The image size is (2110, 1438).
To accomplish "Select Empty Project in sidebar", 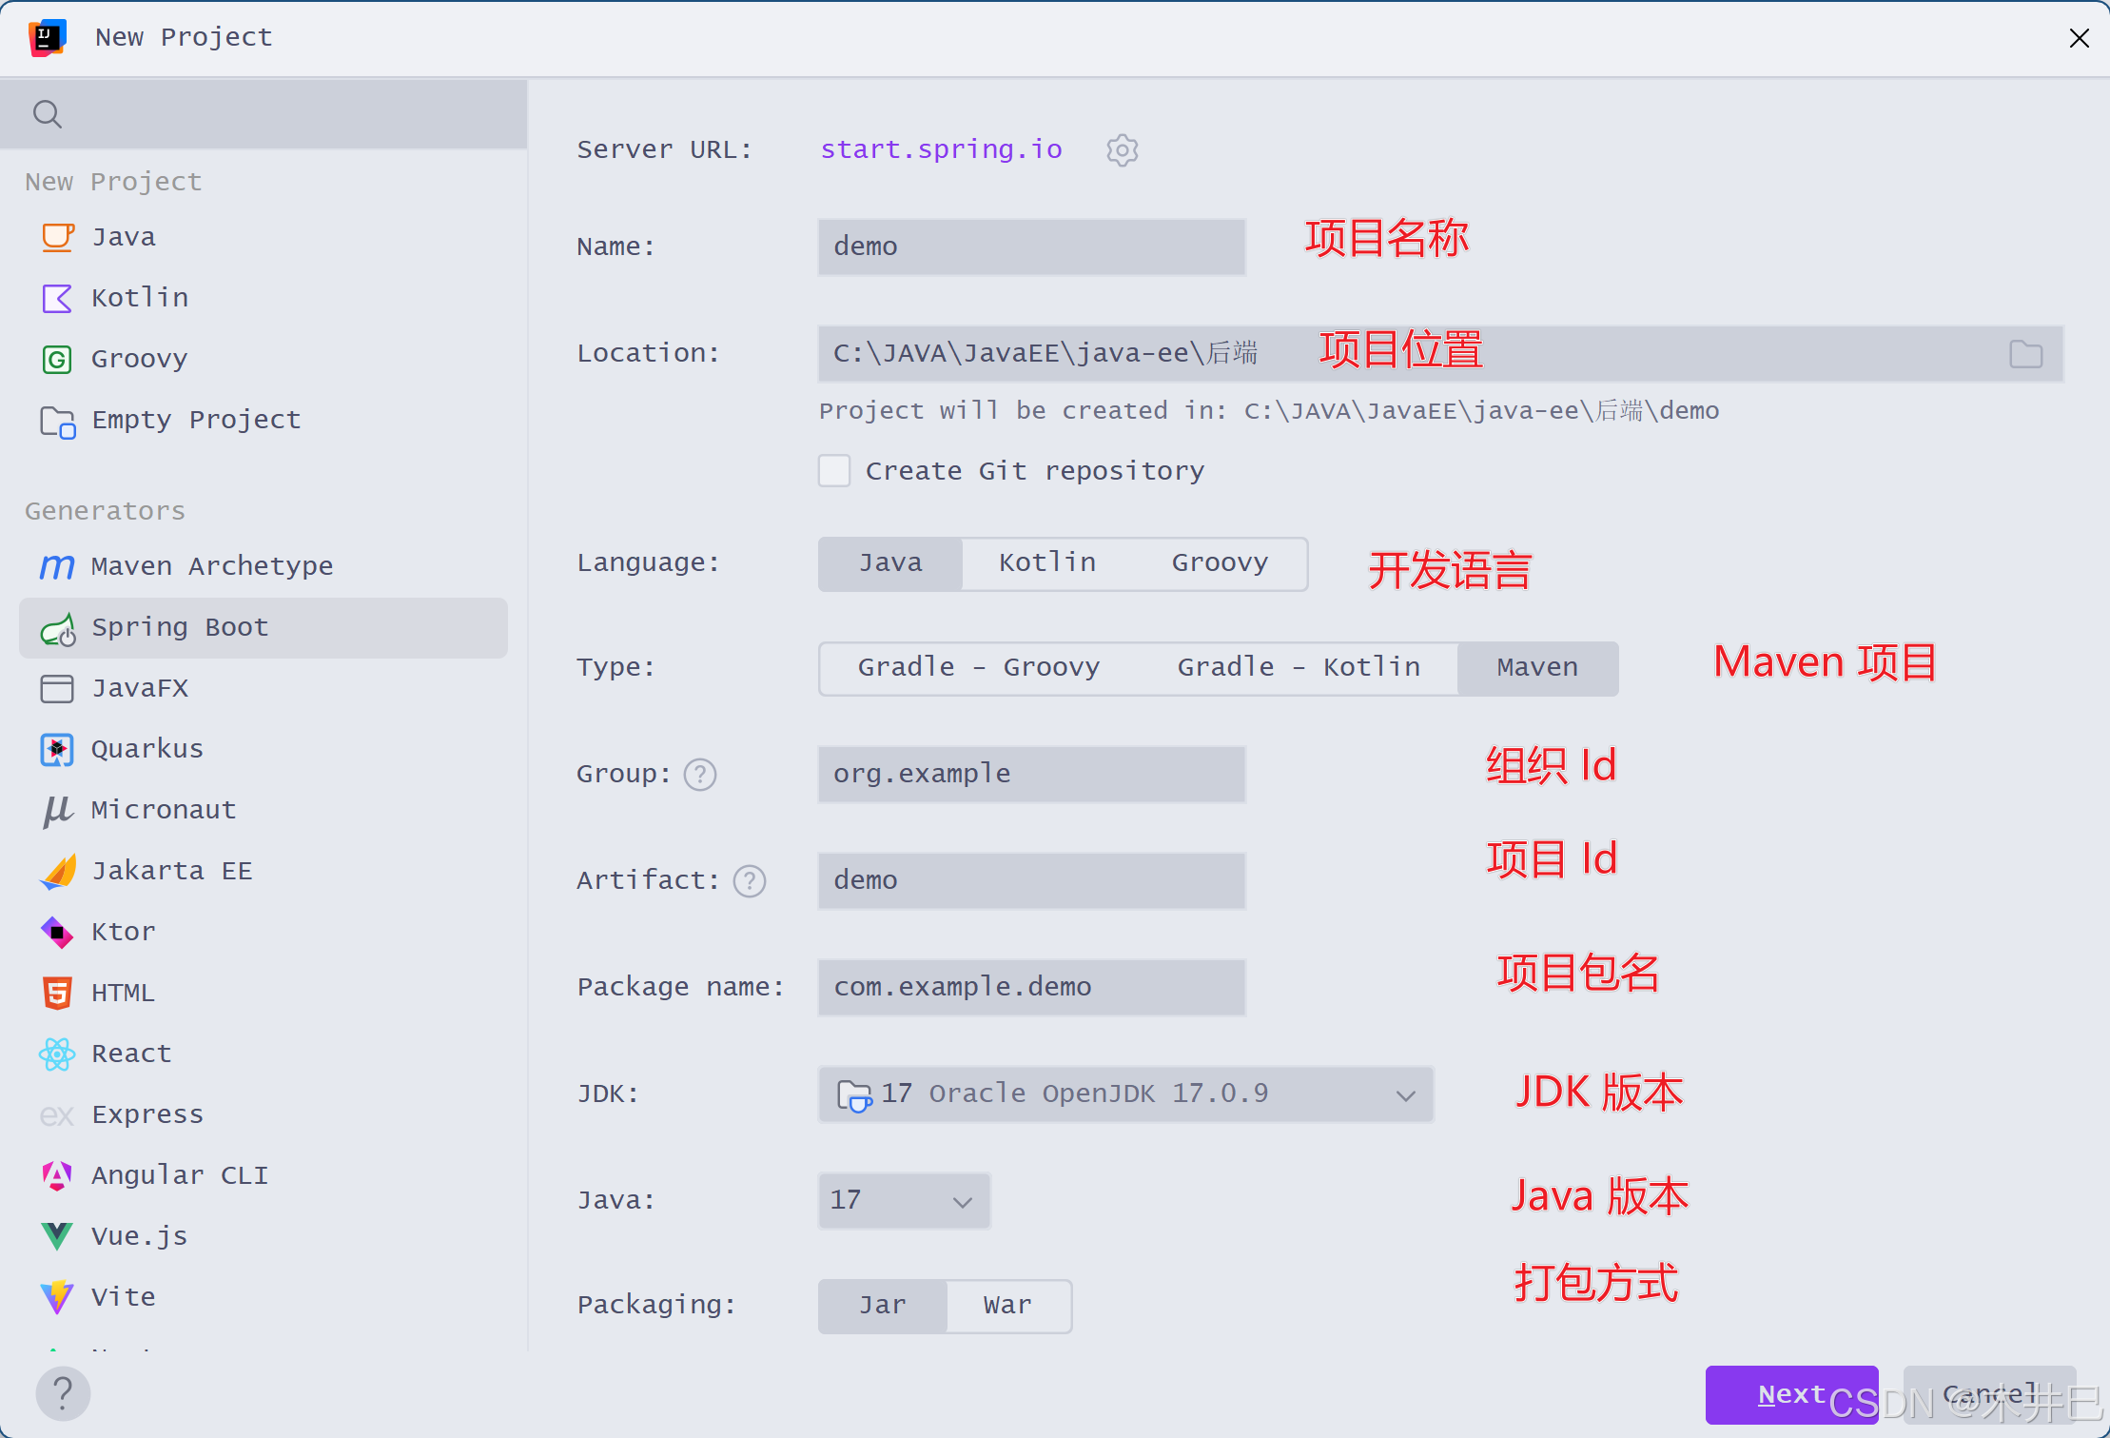I will (x=195, y=420).
